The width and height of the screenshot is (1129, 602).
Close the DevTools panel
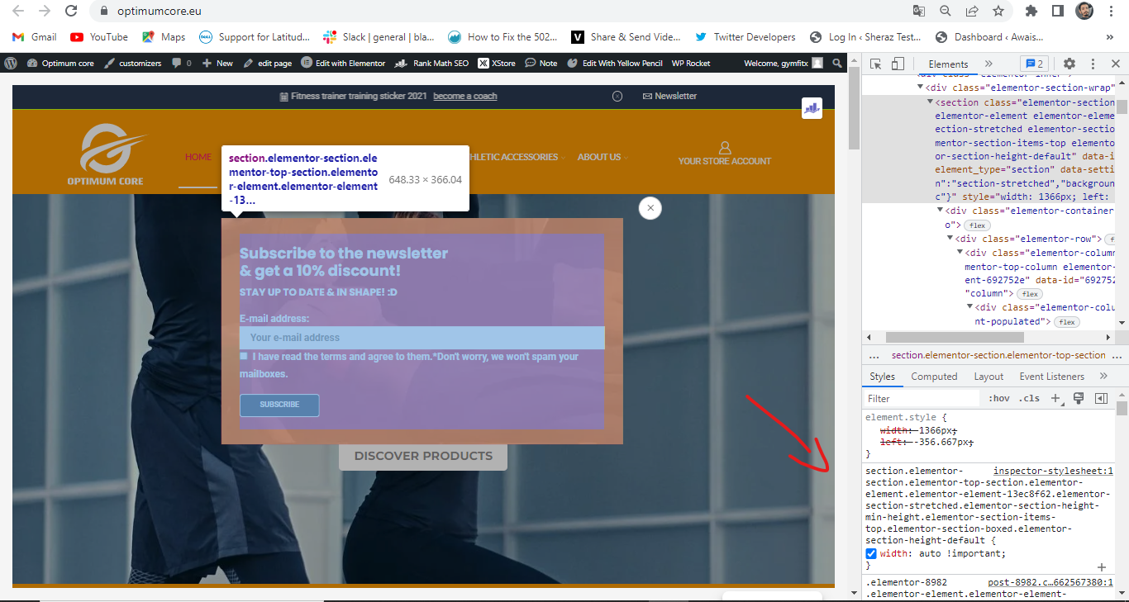point(1114,64)
